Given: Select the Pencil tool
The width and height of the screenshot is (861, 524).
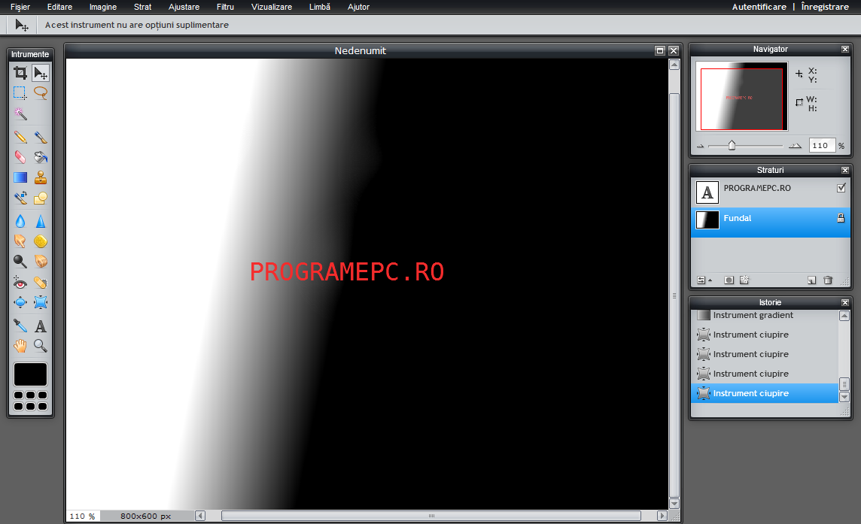Looking at the screenshot, I should point(20,137).
